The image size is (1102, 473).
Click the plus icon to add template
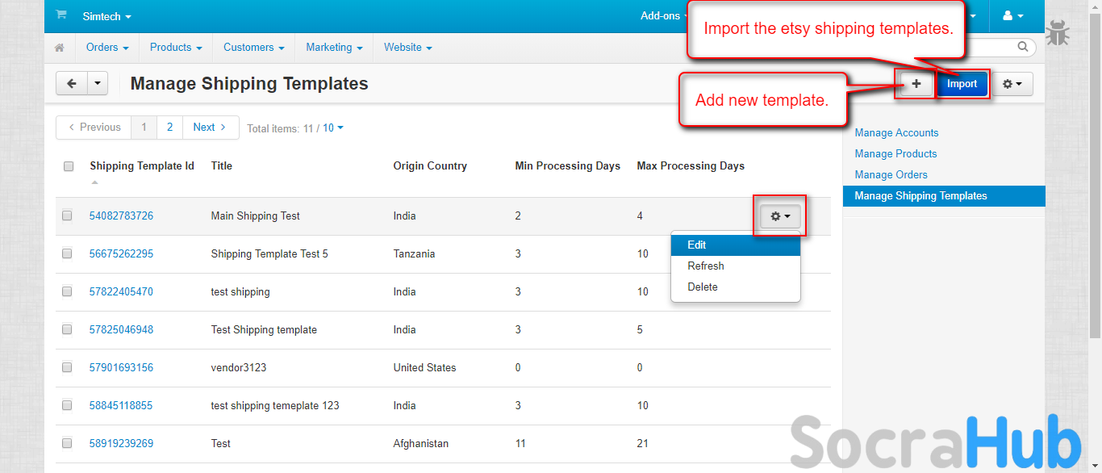point(916,84)
